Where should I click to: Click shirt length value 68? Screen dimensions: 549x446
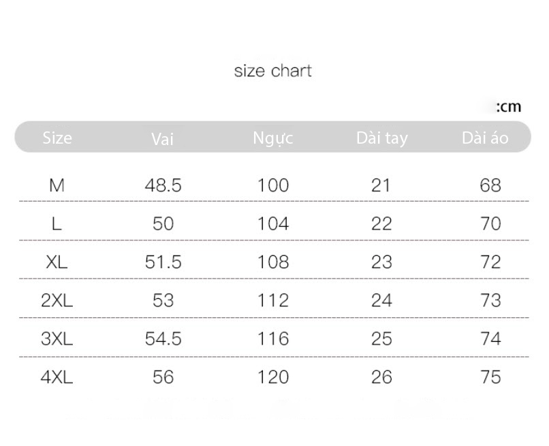pyautogui.click(x=490, y=185)
